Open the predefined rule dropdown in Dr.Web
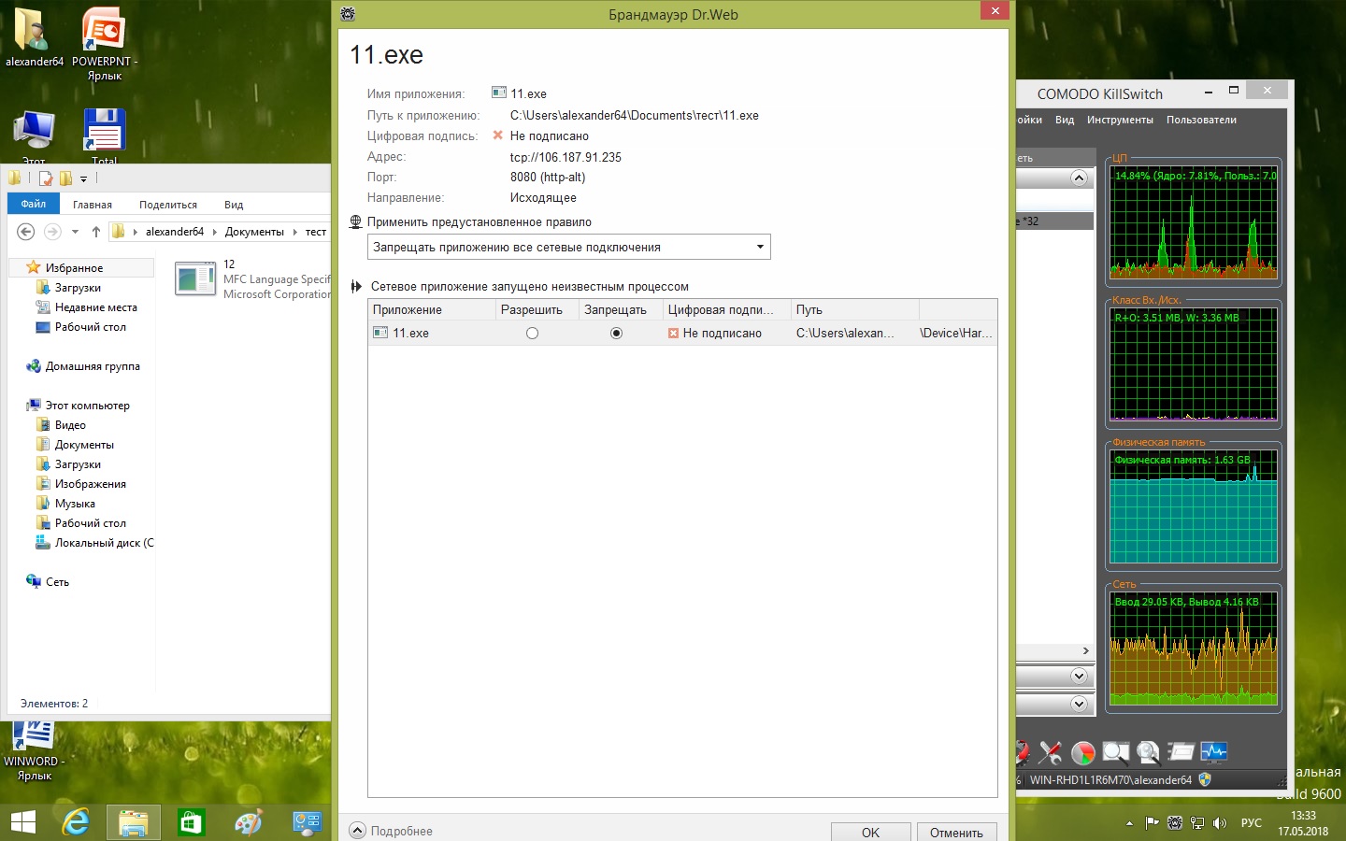This screenshot has height=841, width=1346. pos(569,248)
